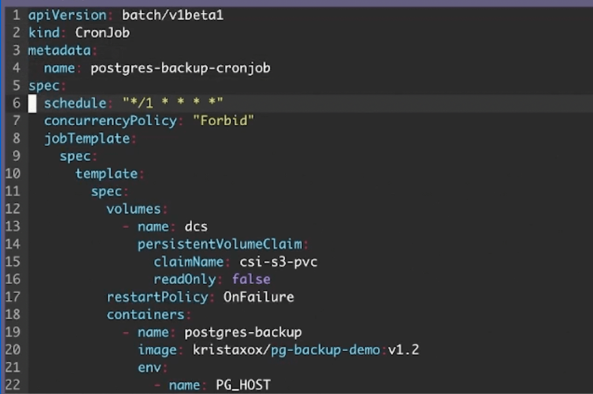Click the persistentVolumeClaim key
Screen dimensions: 593x394
pos(220,243)
